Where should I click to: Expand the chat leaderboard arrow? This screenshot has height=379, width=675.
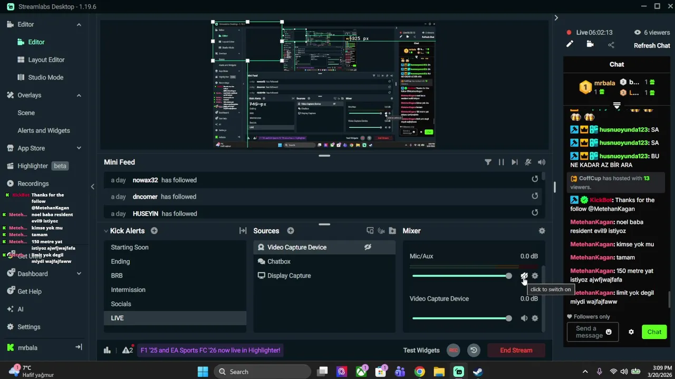pos(616,106)
